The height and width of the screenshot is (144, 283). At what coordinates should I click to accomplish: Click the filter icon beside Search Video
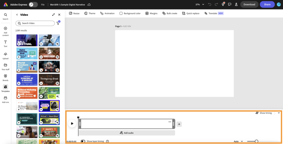coord(58,23)
